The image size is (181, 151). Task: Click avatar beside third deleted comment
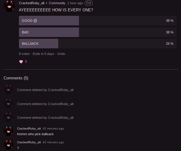pos(8,118)
